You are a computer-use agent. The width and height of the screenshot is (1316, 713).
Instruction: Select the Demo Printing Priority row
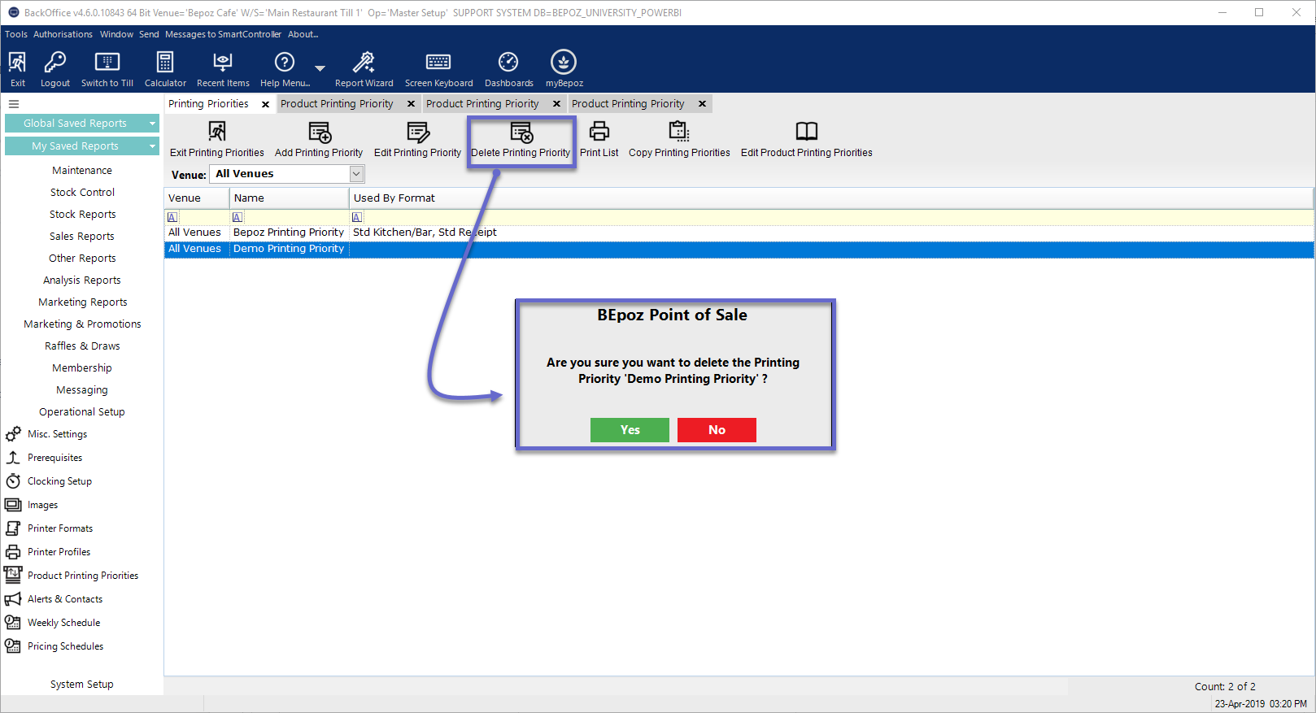click(x=739, y=250)
